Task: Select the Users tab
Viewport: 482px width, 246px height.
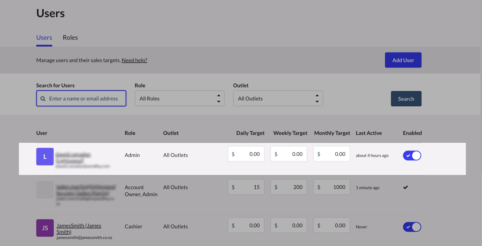Action: pyautogui.click(x=44, y=37)
